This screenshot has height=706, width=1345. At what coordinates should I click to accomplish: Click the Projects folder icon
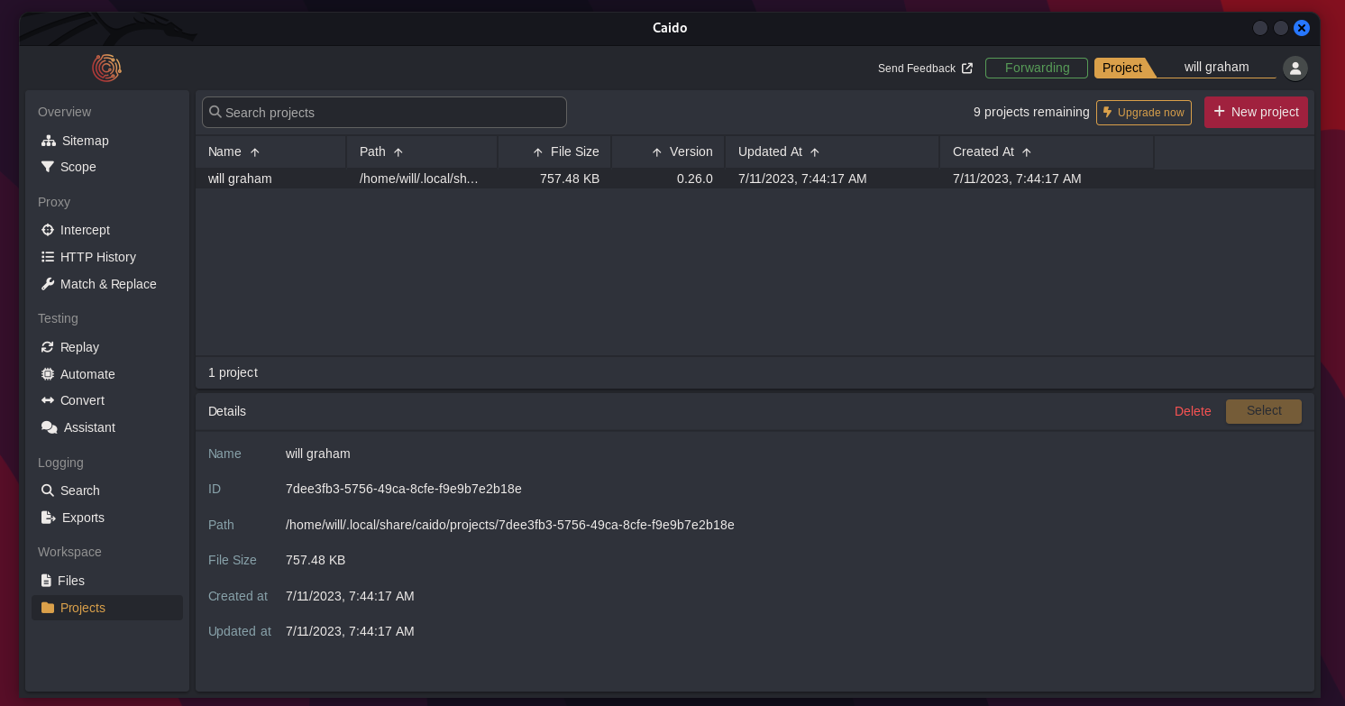(48, 608)
